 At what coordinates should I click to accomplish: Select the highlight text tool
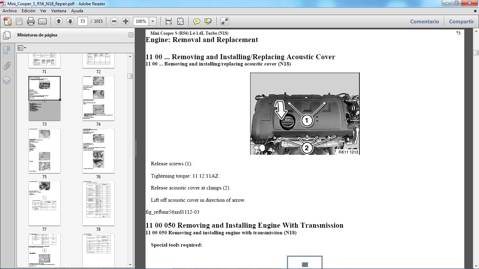208,21
